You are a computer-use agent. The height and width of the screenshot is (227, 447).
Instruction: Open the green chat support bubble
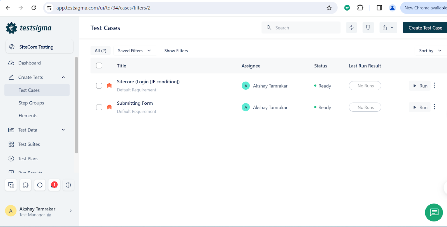[434, 212]
